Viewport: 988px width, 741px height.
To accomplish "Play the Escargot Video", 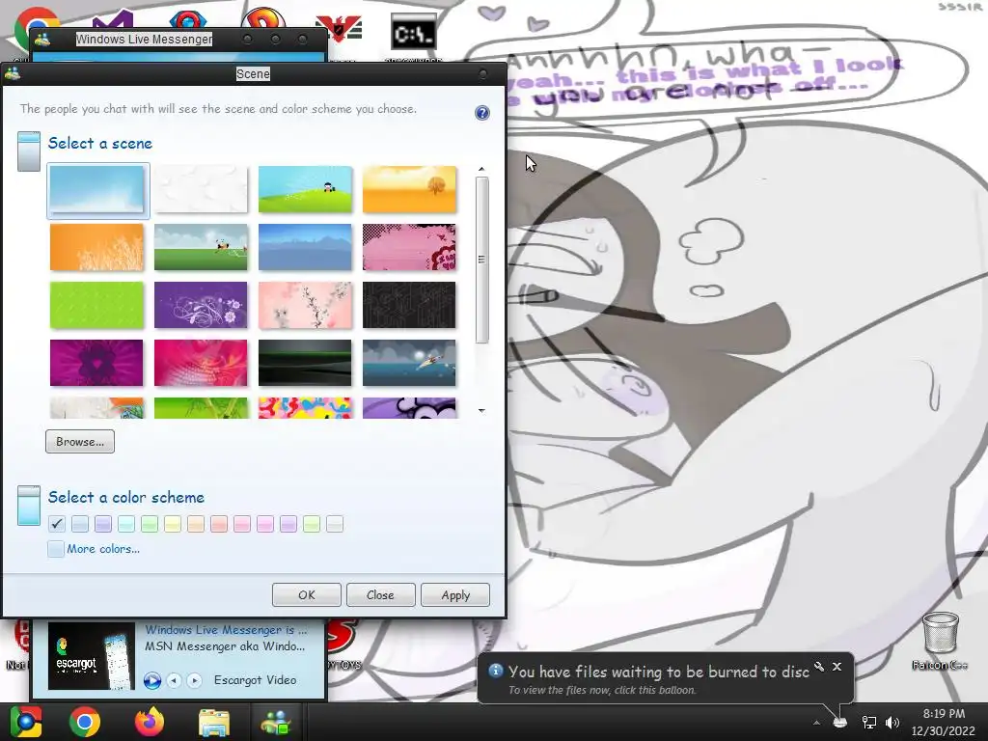I will [x=151, y=680].
